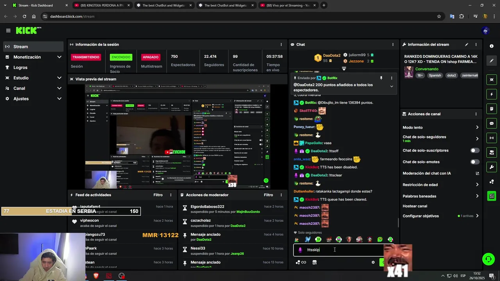This screenshot has width=500, height=281.
Task: Bookmark page with the star icon
Action: tap(439, 16)
